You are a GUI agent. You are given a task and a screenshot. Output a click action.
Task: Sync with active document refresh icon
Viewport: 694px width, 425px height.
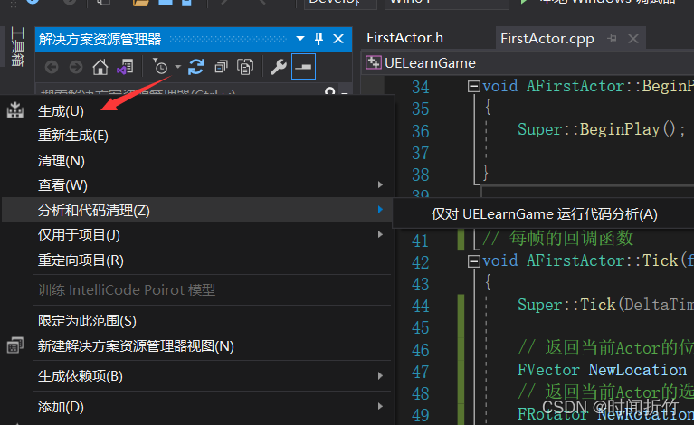[x=196, y=67]
